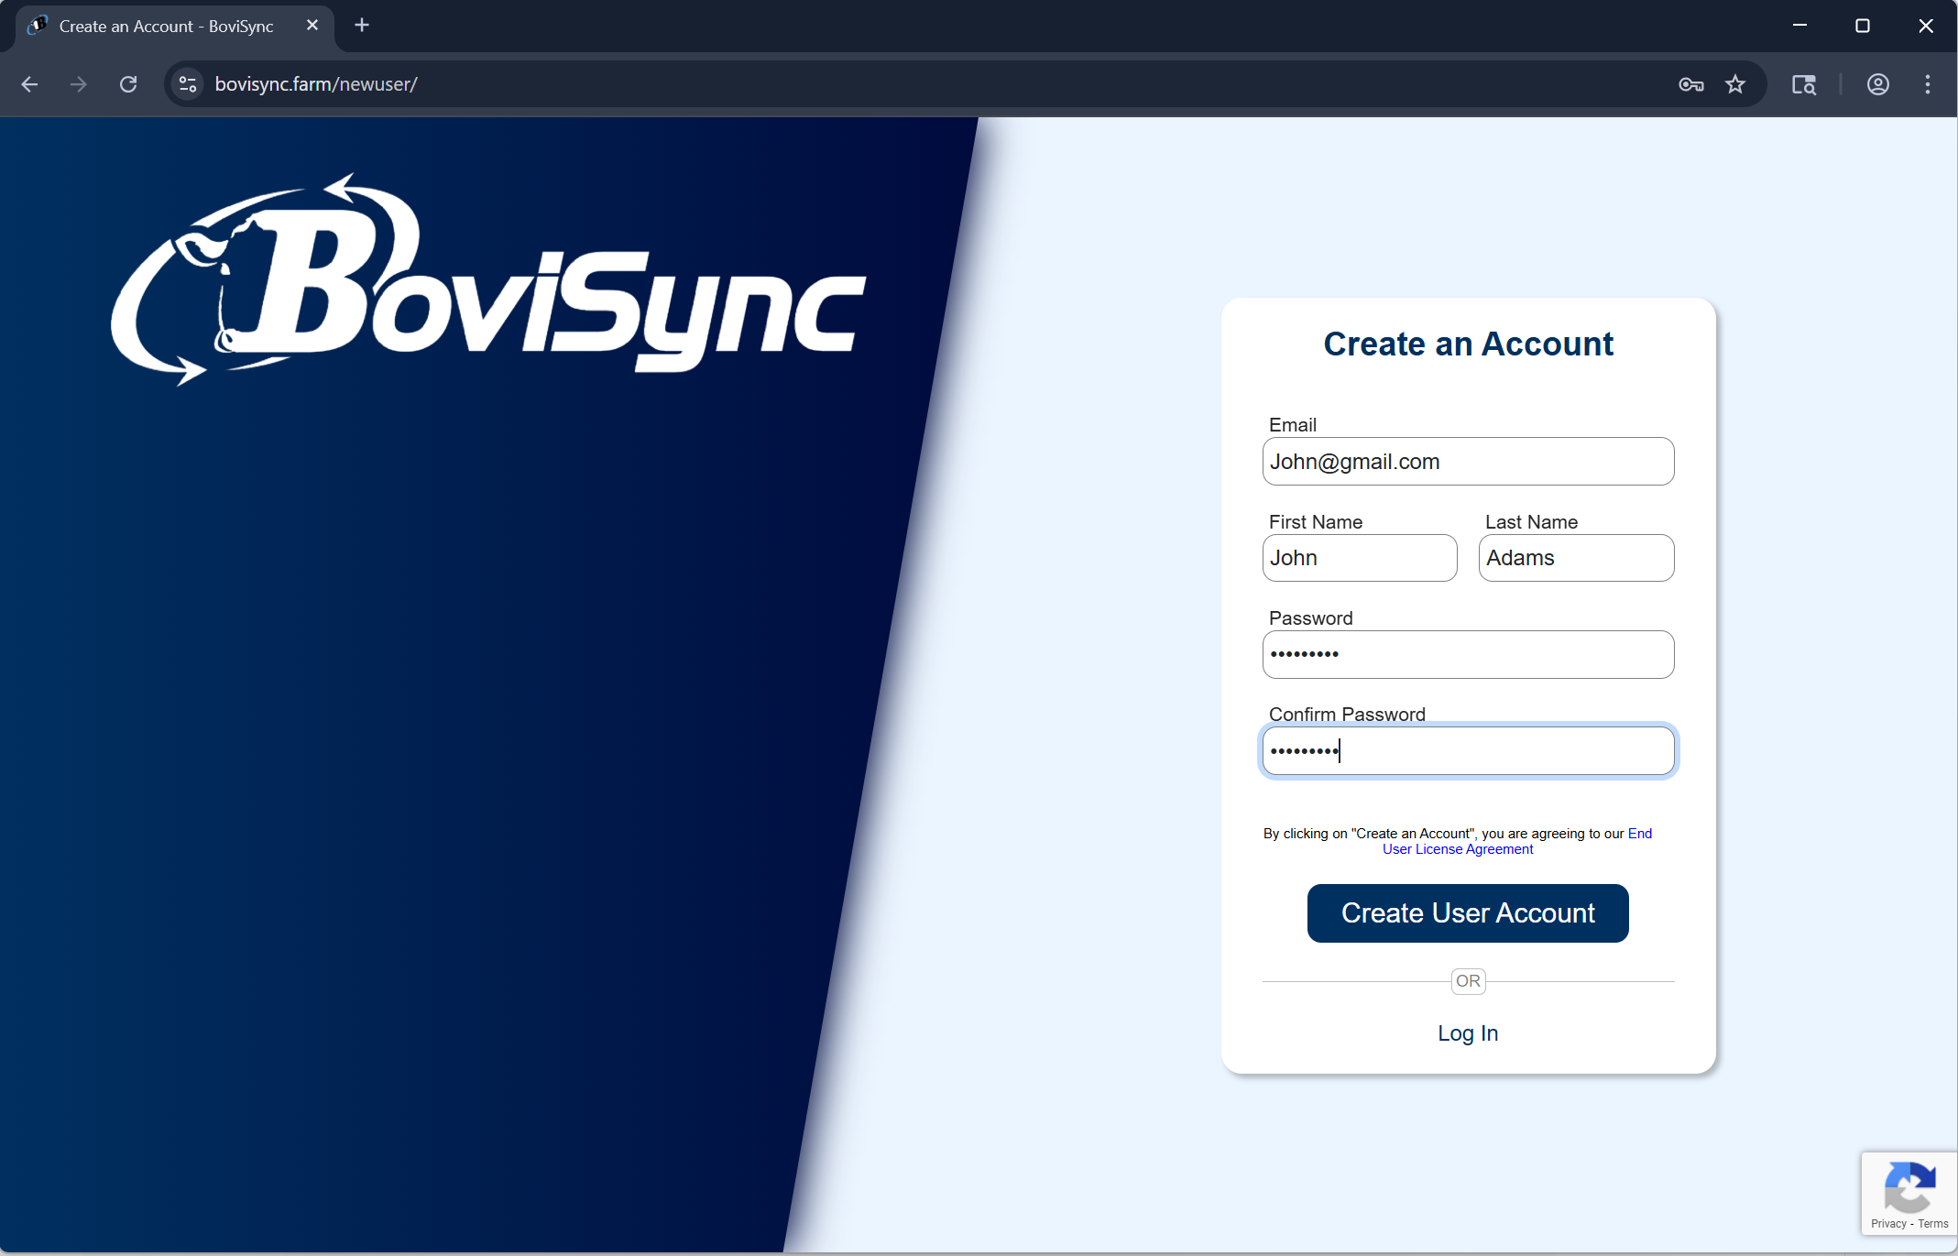Close the browser window
Viewport: 1958px width, 1256px height.
click(x=1926, y=26)
